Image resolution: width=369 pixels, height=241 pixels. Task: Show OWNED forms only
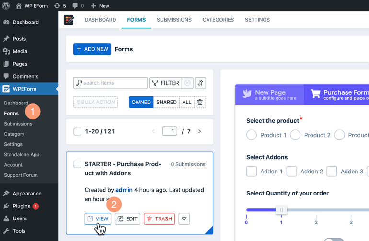point(141,102)
